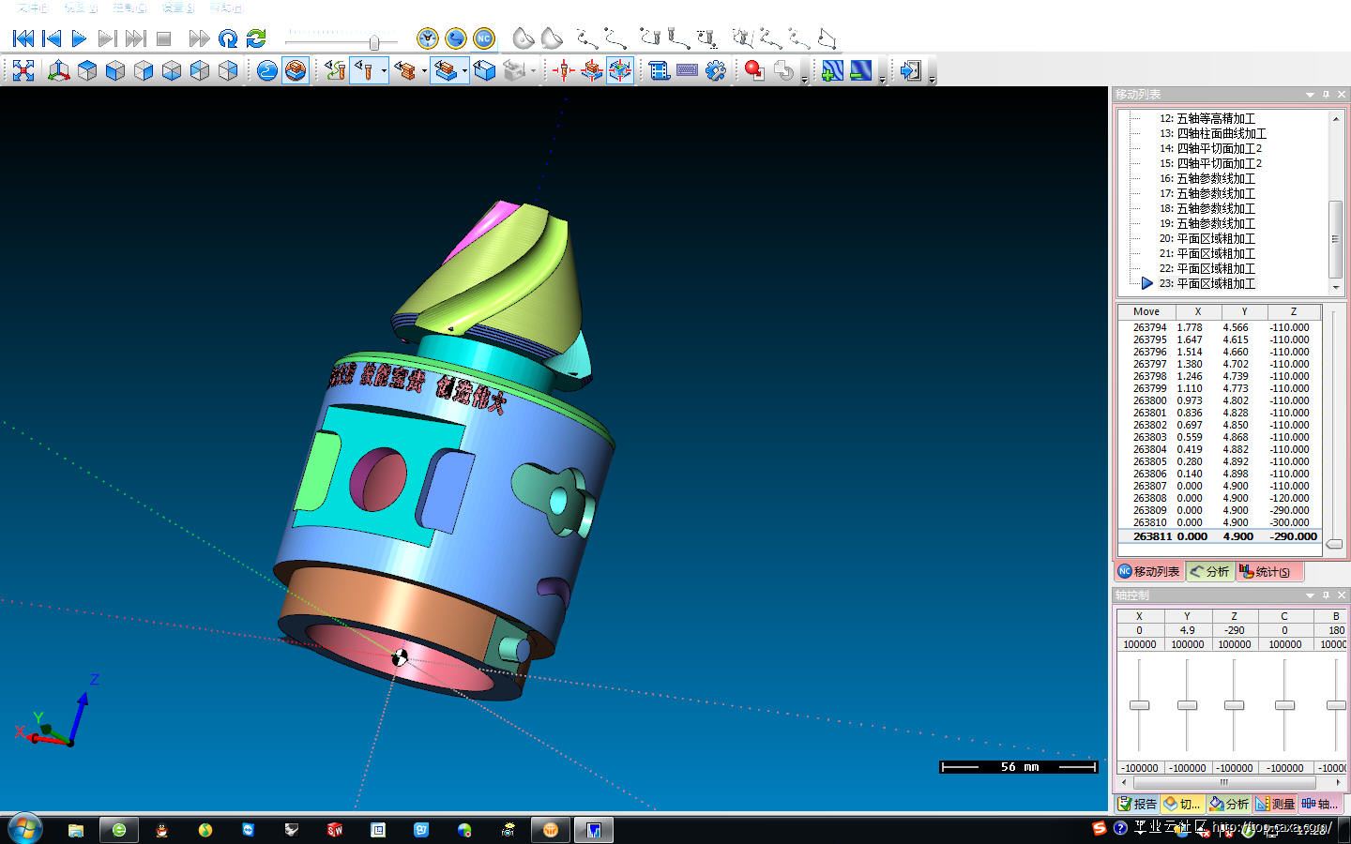The image size is (1351, 844).
Task: Open the layered stock dropdown arrow
Action: coord(464,71)
